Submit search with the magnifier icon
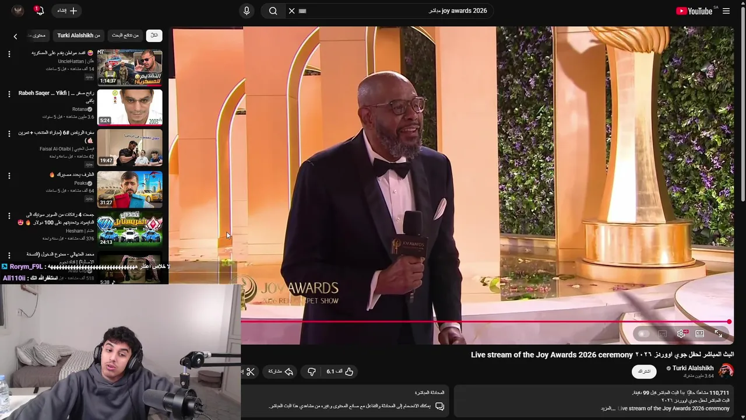Viewport: 746px width, 420px height. [x=273, y=10]
